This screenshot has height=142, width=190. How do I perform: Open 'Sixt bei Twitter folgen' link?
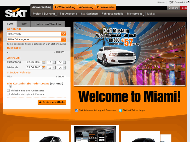pyautogui.click(x=134, y=110)
